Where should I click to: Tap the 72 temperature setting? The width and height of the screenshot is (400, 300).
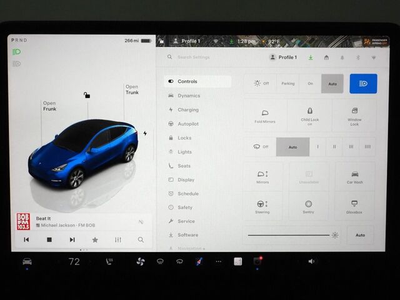coord(74,262)
